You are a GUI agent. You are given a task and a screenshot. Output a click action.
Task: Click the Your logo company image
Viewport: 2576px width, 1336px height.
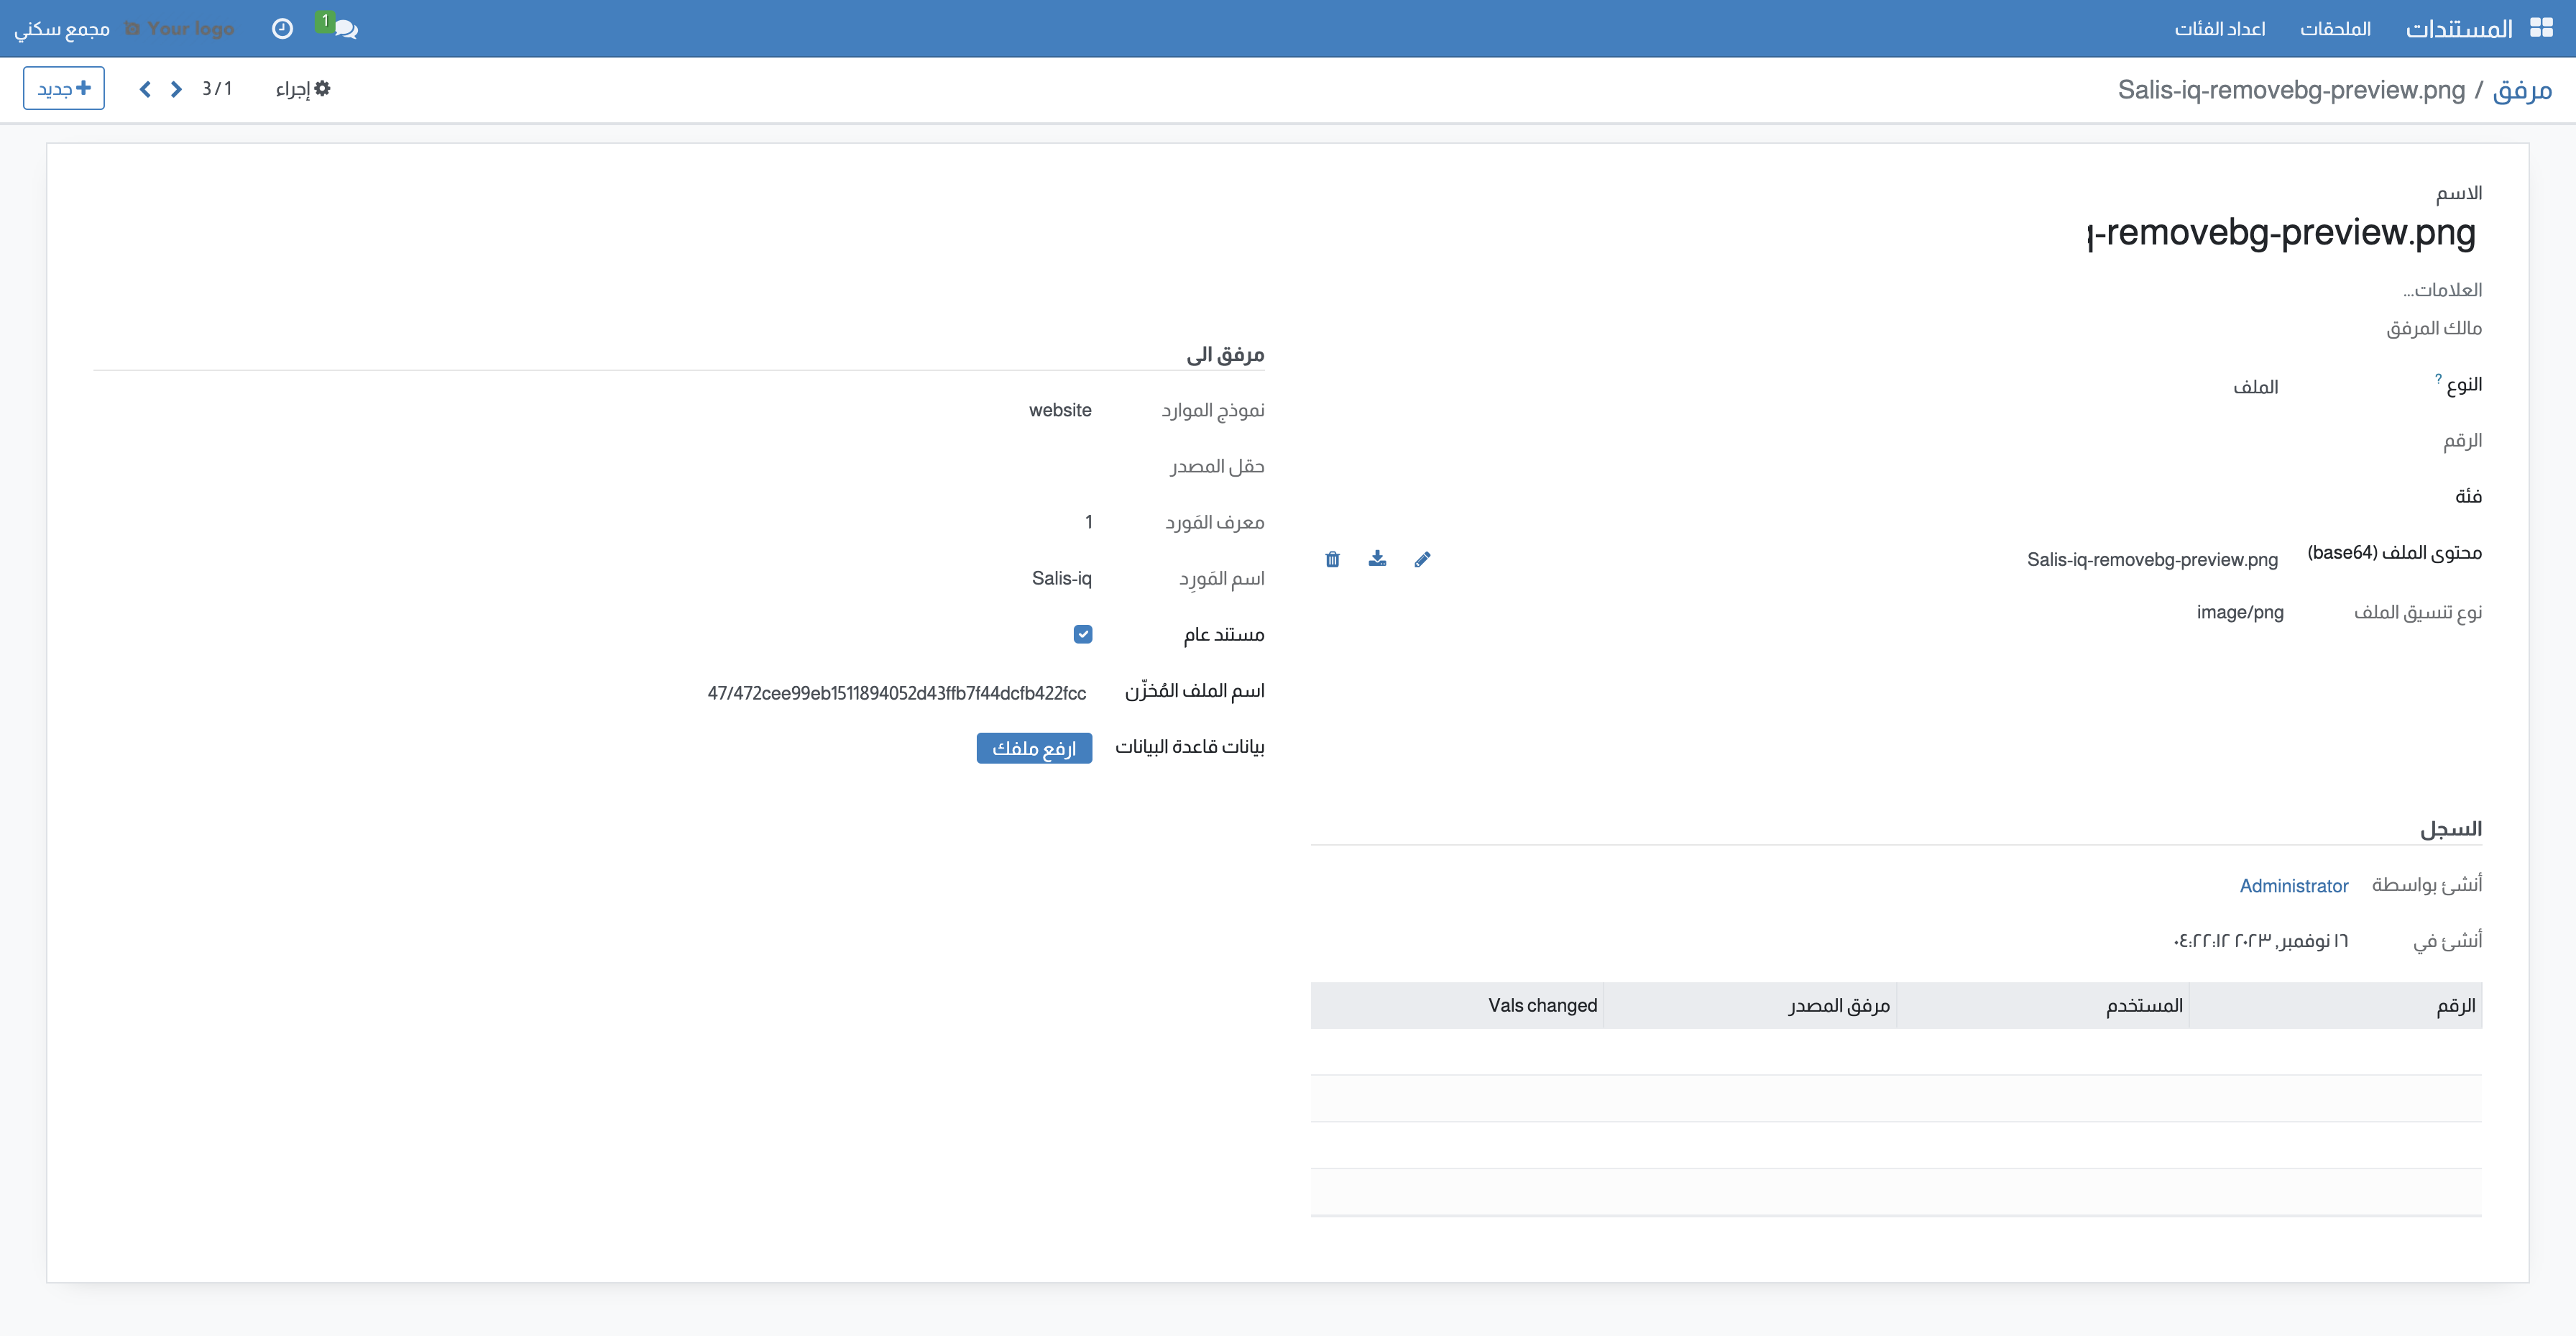point(180,29)
